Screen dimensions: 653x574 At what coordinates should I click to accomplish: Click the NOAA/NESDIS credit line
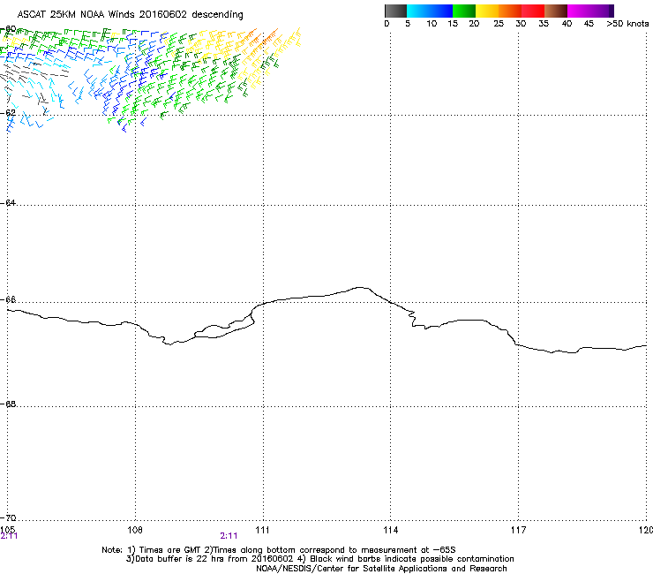point(381,569)
